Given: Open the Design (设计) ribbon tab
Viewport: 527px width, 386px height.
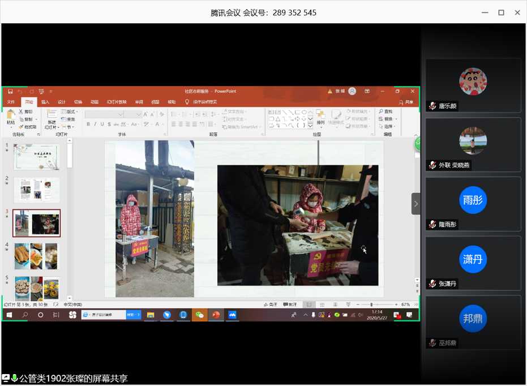Looking at the screenshot, I should click(62, 102).
